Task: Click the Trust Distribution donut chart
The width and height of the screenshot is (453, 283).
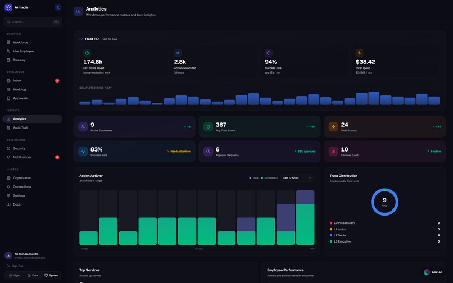Action: 384,202
